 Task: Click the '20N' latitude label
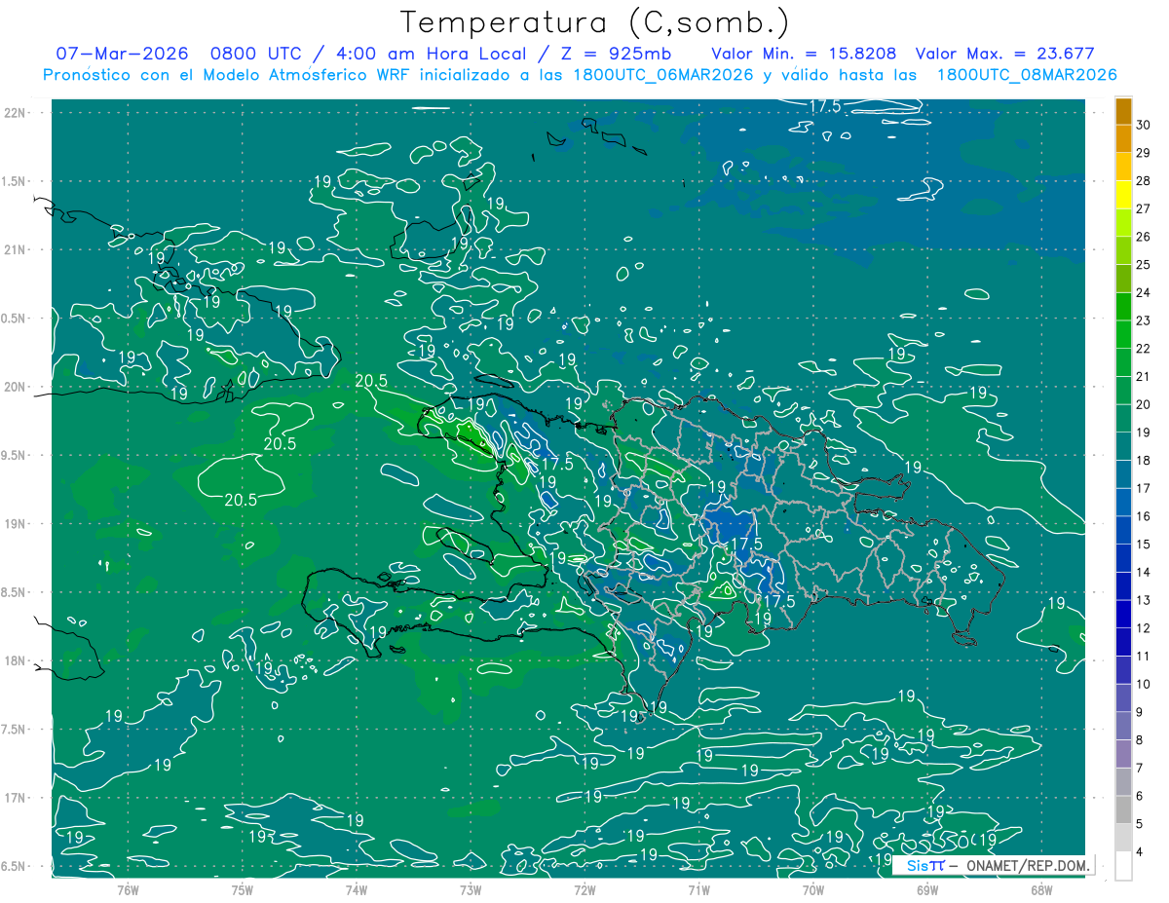tap(15, 387)
